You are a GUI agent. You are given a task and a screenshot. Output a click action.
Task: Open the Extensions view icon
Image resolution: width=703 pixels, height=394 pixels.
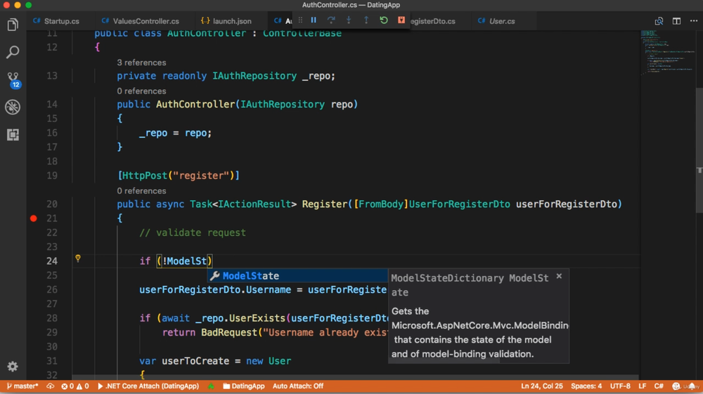13,134
